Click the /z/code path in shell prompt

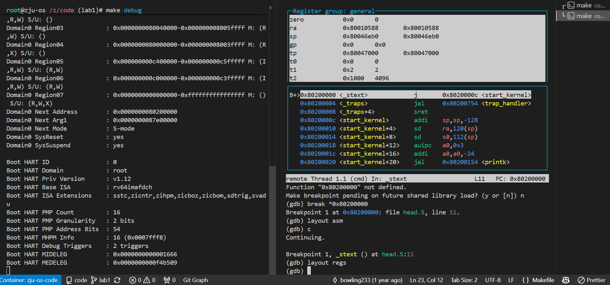point(62,10)
